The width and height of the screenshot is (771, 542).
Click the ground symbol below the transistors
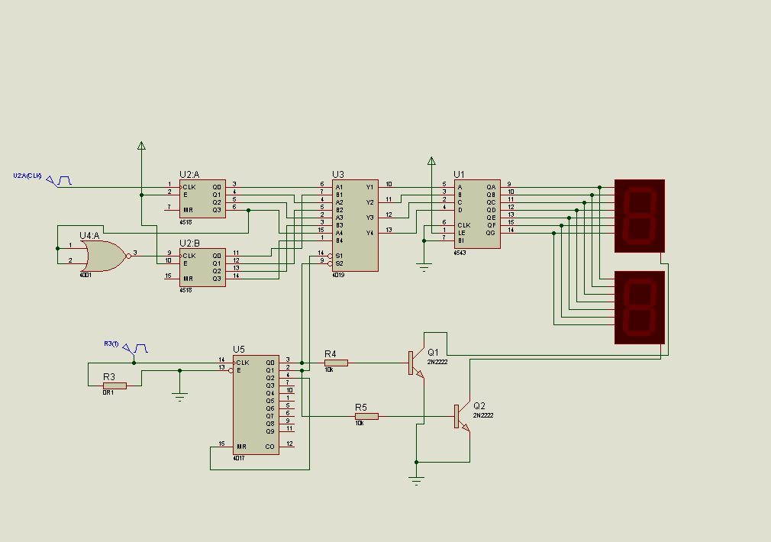click(x=417, y=482)
